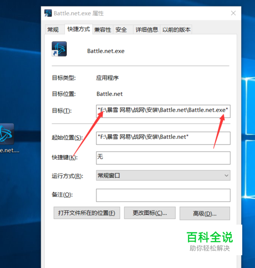This screenshot has width=255, height=268.
Task: Click the 运行方式 dropdown chevron arrow
Action: click(226, 176)
